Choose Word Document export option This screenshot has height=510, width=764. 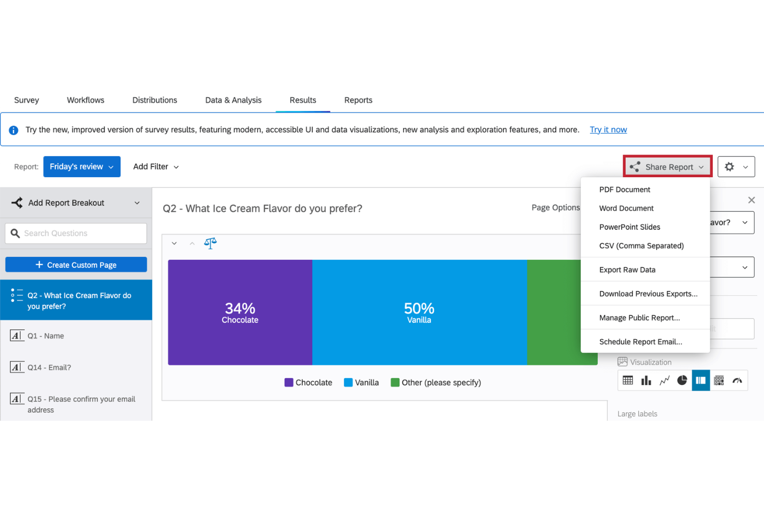645,208
